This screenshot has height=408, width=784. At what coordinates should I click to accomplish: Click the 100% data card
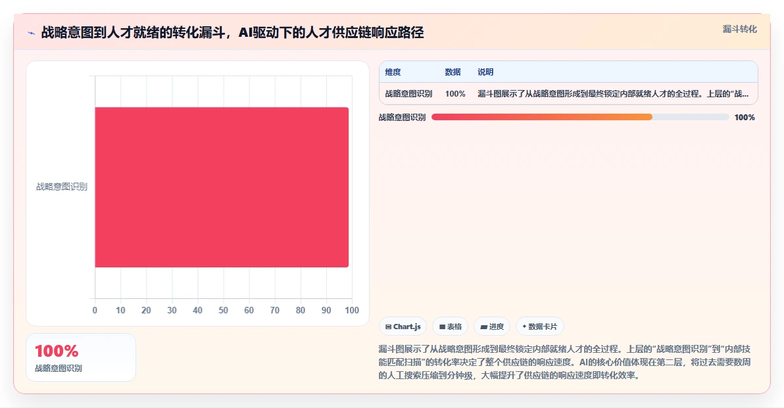tap(80, 357)
